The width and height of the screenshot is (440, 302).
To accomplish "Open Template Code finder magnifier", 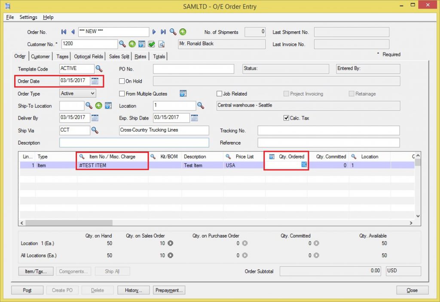I will [99, 68].
